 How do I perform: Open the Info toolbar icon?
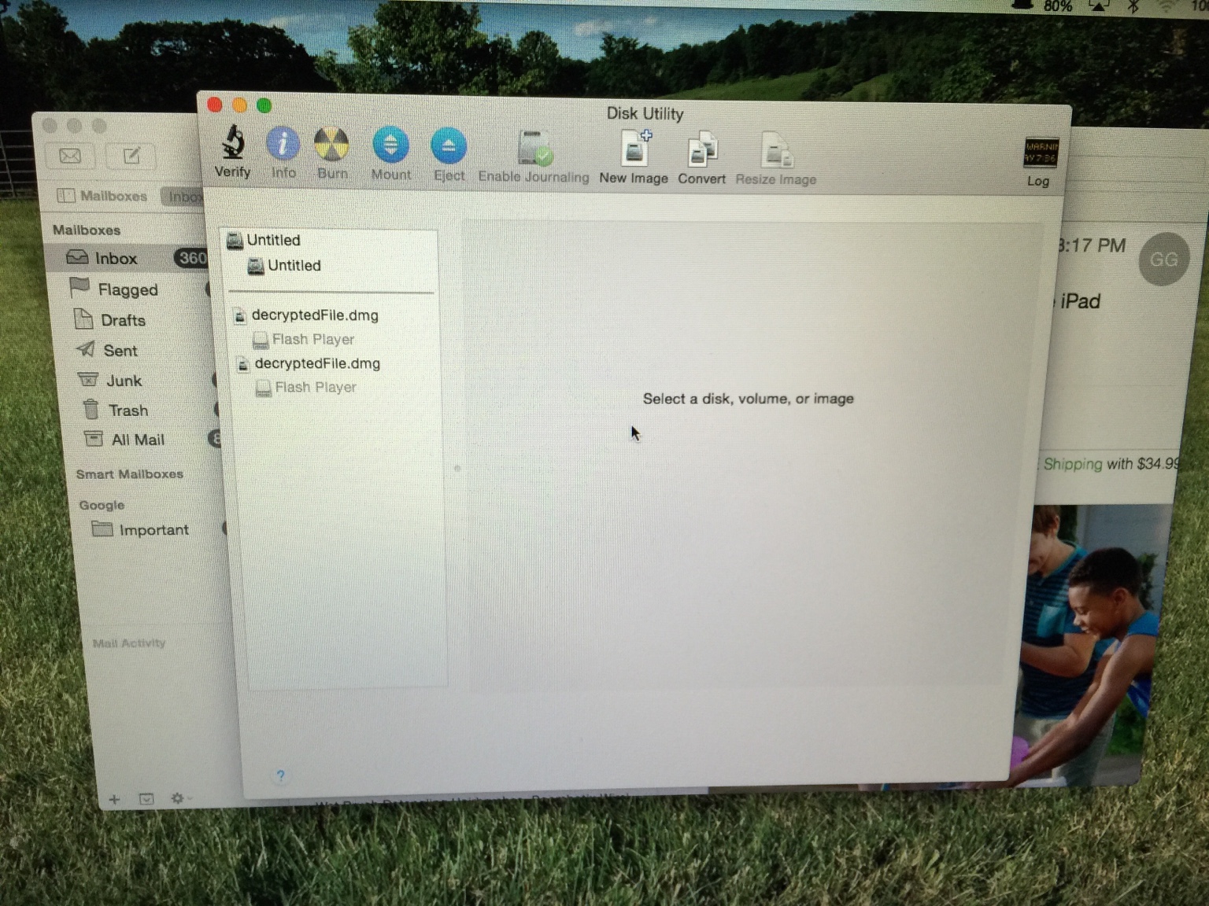(283, 144)
